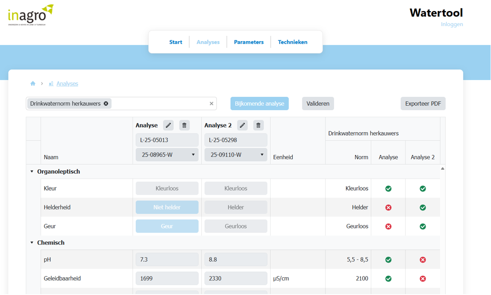Click the Geleidbaarheid value 2330 field

[236, 278]
